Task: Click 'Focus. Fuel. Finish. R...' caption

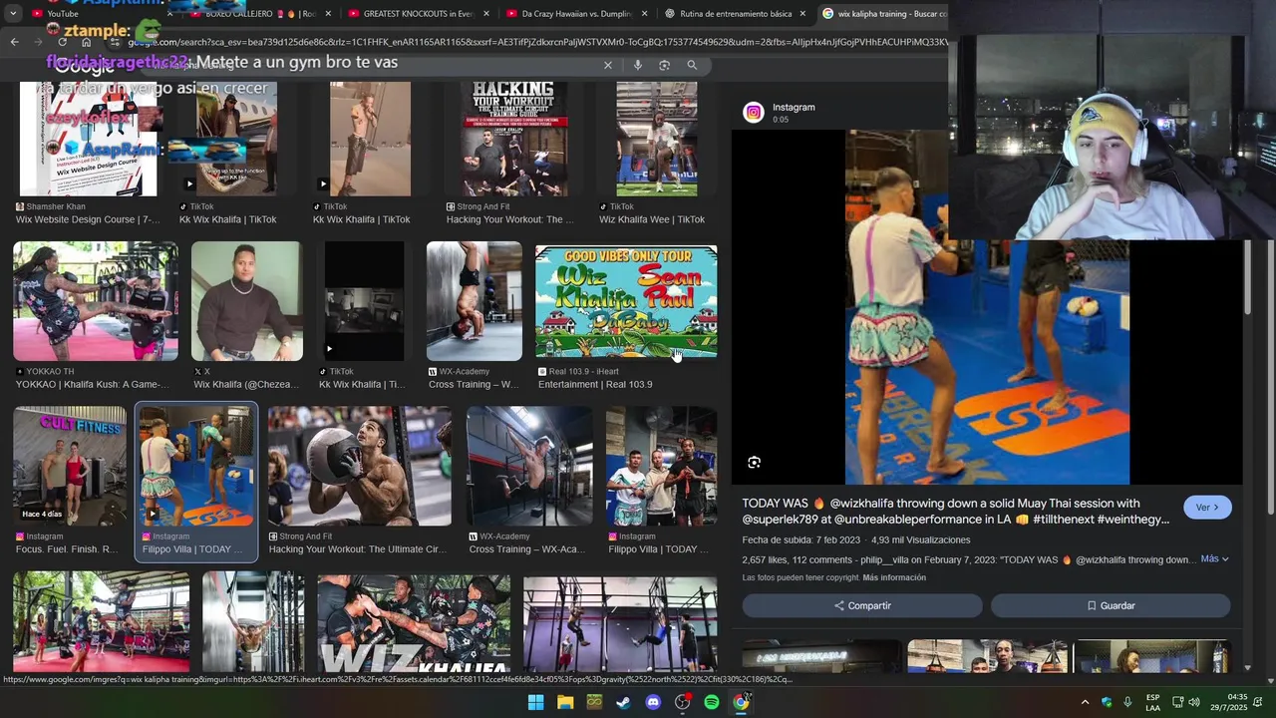Action: pos(67,549)
